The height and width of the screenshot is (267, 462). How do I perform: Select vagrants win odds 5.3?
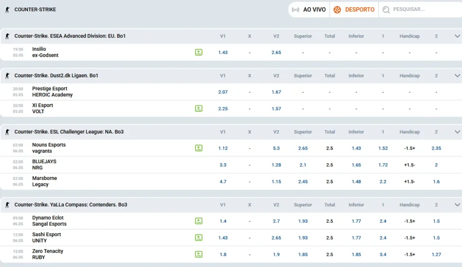[x=276, y=148]
